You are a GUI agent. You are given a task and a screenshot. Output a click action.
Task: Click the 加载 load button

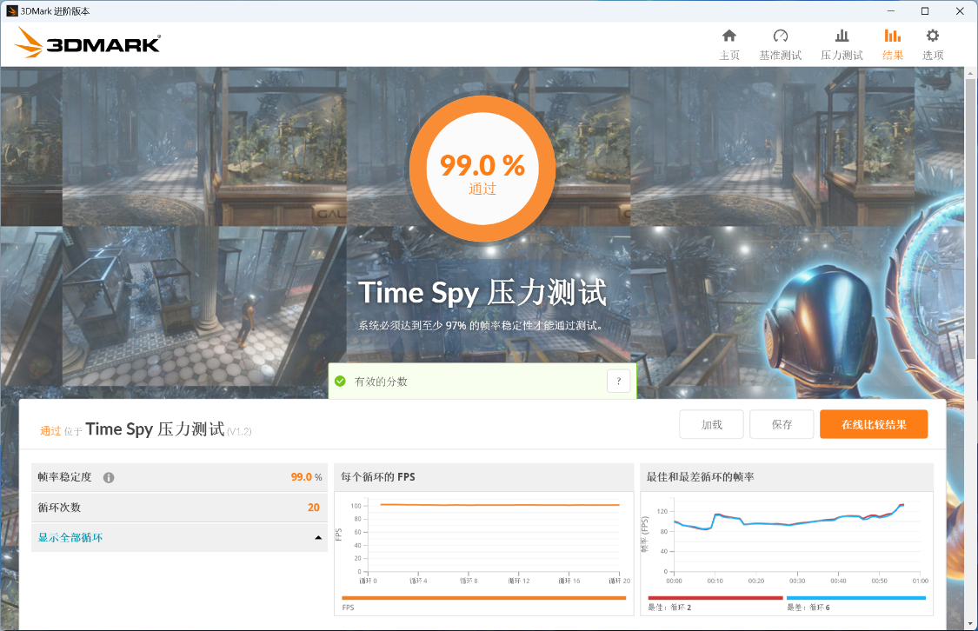(x=711, y=425)
